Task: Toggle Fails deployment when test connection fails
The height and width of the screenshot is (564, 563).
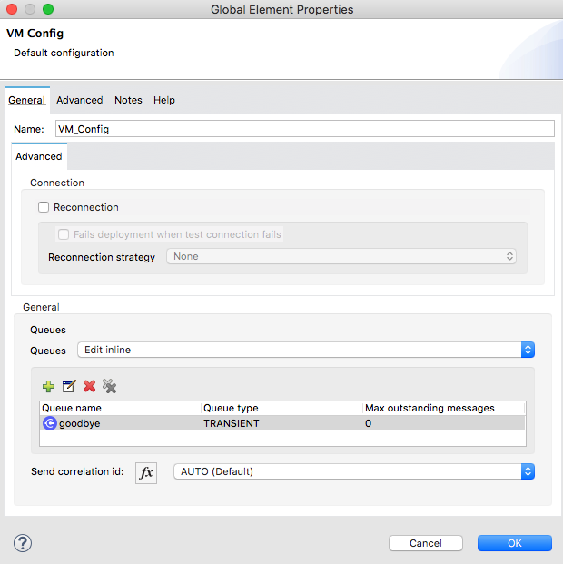Action: coord(64,234)
